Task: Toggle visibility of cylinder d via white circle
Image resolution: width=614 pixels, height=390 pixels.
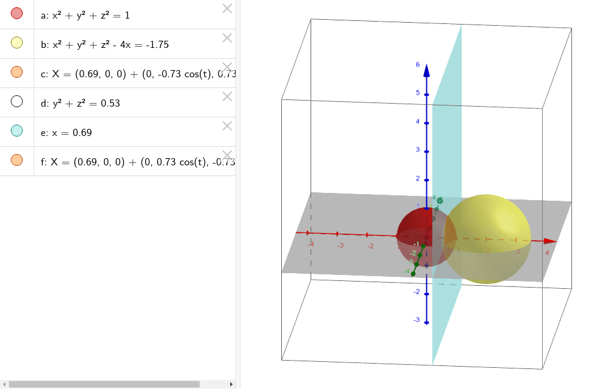Action: 16,101
